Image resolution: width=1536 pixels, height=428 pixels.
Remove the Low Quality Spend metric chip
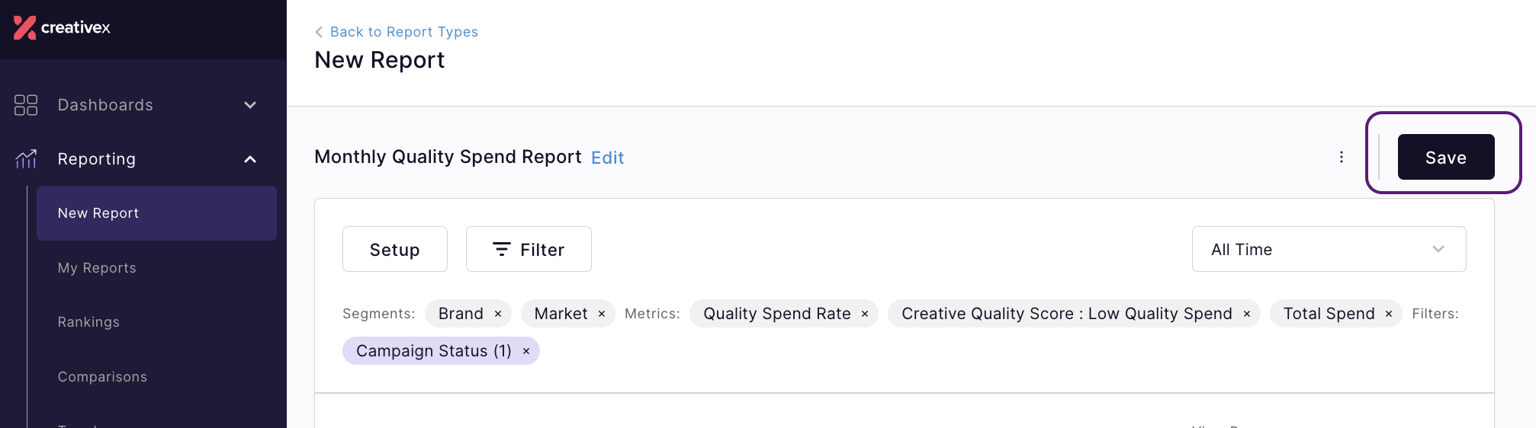pos(1247,314)
